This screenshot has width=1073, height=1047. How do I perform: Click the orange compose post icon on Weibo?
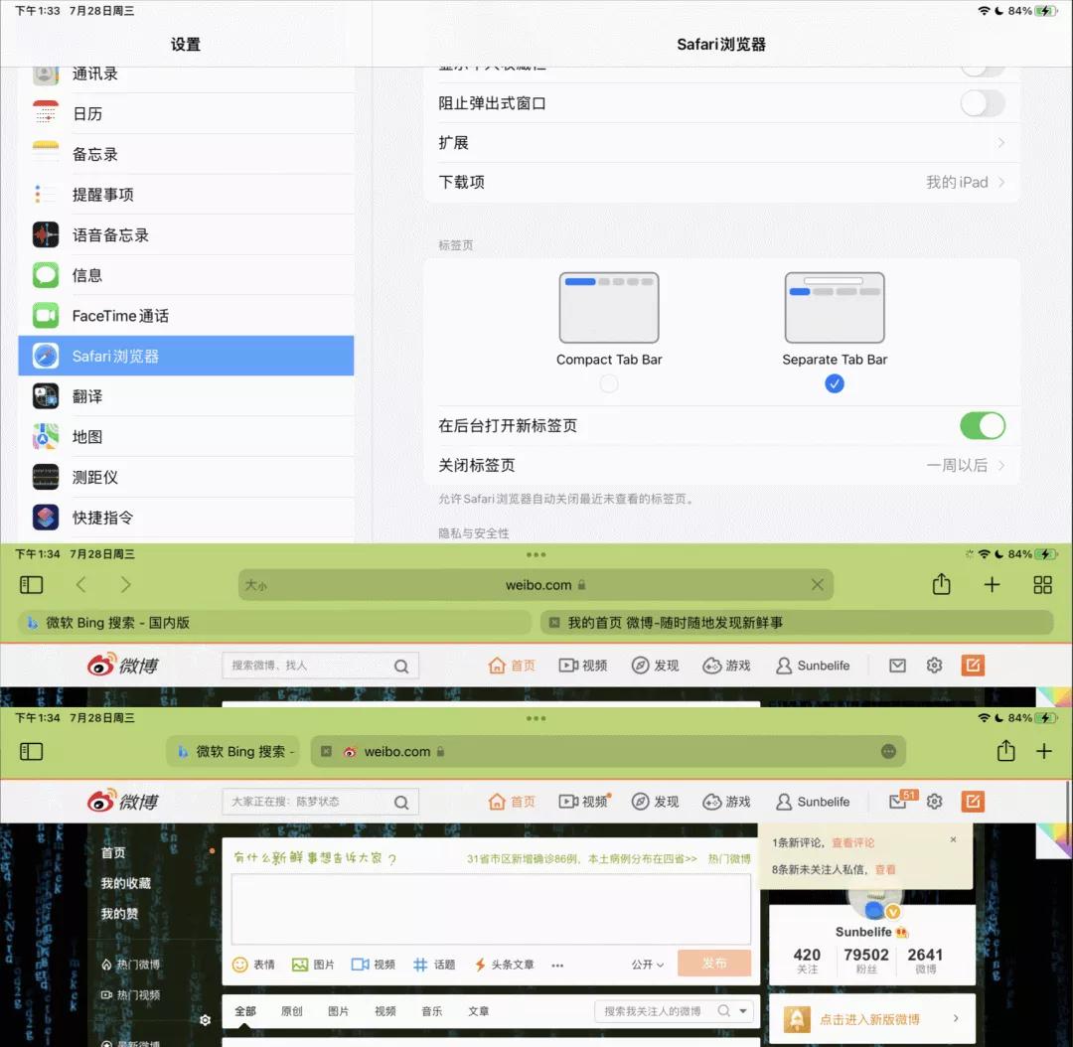[973, 665]
